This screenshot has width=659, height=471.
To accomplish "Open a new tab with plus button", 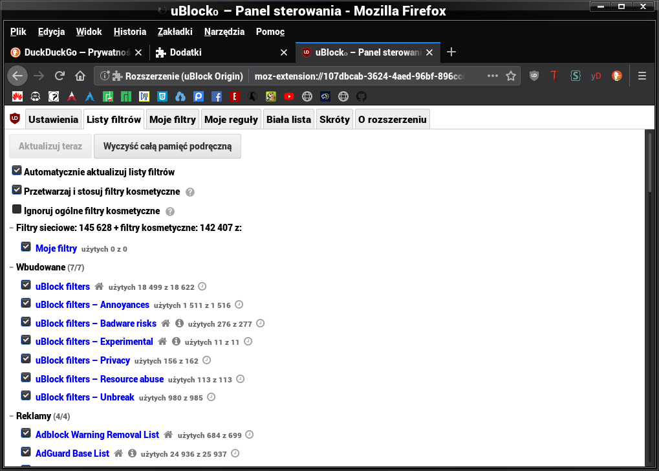I will (x=451, y=52).
